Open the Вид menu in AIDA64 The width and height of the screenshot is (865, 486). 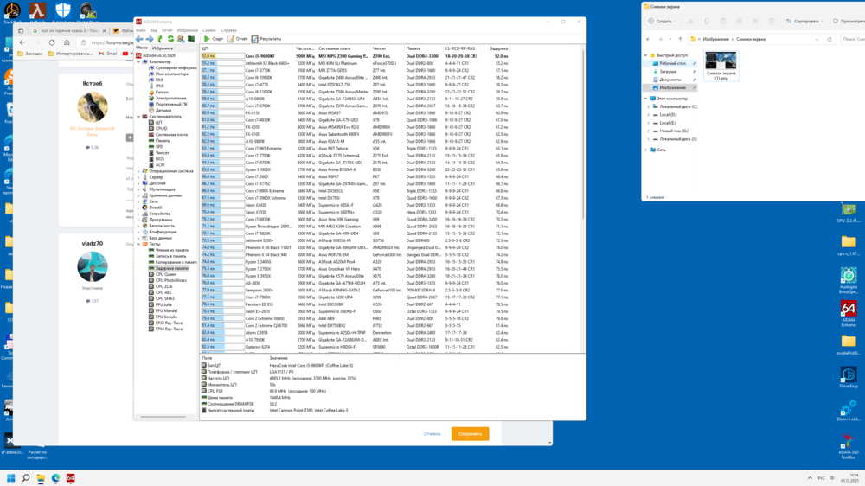[154, 30]
